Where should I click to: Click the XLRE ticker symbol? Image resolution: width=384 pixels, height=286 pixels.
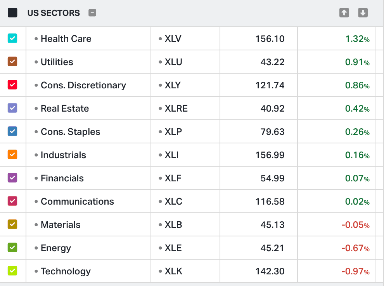tap(176, 109)
